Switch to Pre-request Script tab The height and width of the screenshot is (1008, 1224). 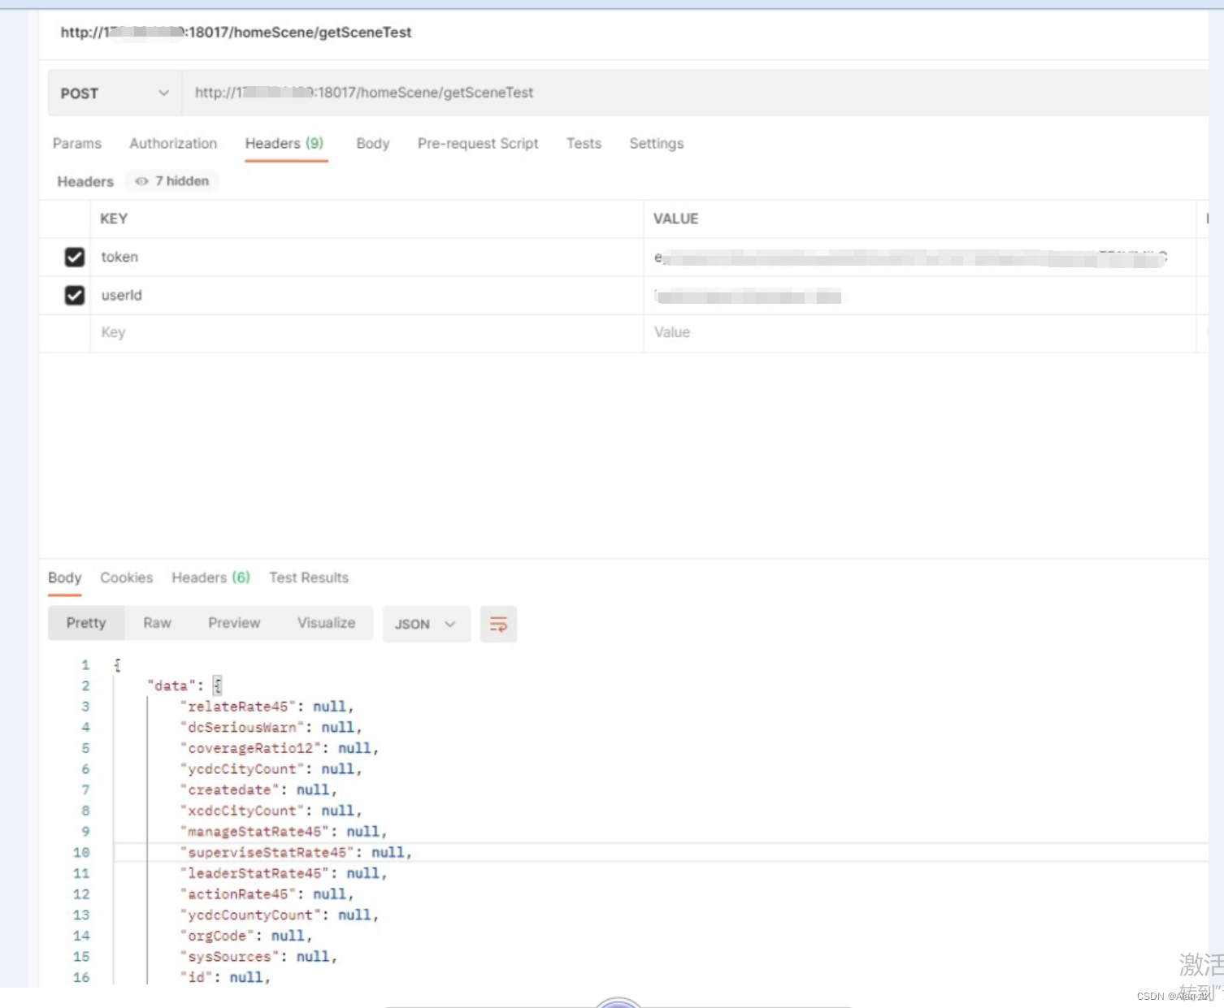click(x=478, y=144)
